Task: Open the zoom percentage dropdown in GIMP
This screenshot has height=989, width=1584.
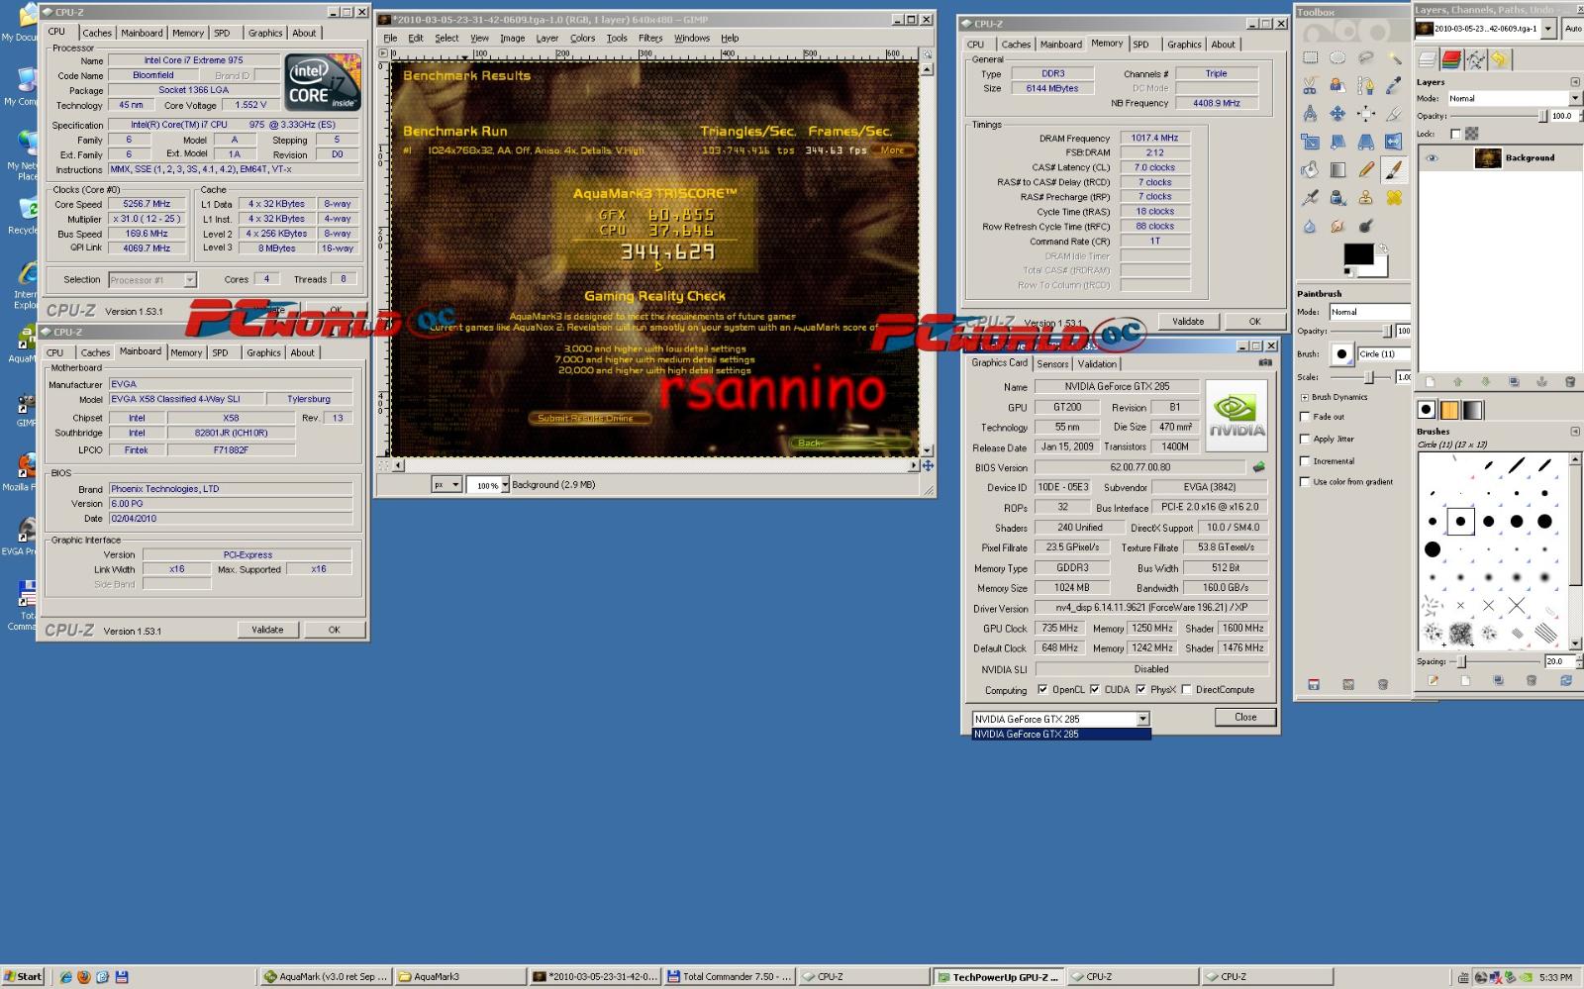Action: tap(505, 484)
